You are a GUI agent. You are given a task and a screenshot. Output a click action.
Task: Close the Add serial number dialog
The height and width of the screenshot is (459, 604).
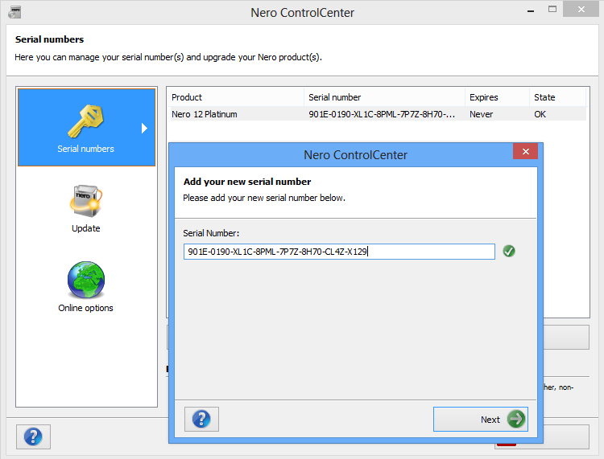pos(525,151)
